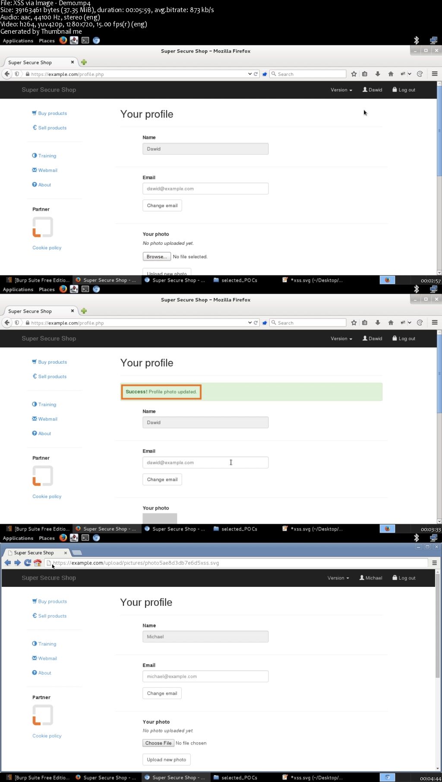Click Chrome launcher in 00:04:44 top panel

tap(96, 538)
